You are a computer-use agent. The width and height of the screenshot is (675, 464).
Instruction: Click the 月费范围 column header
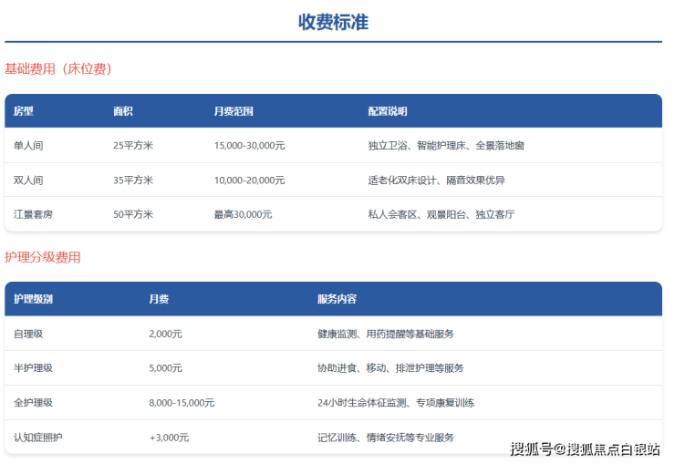coord(234,111)
